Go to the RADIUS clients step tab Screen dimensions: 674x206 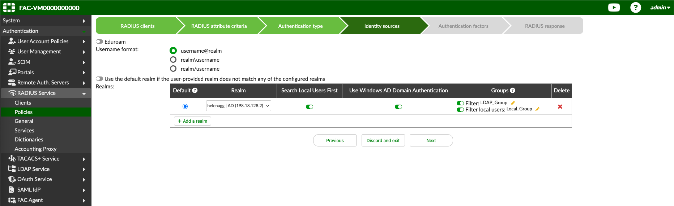[x=137, y=26]
